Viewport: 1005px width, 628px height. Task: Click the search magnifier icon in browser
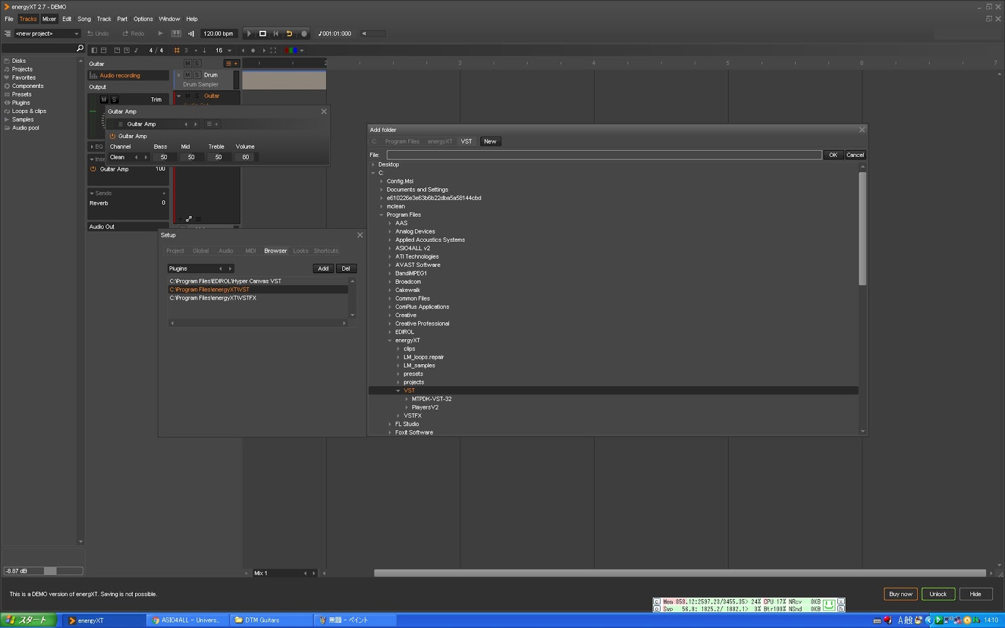tap(80, 48)
